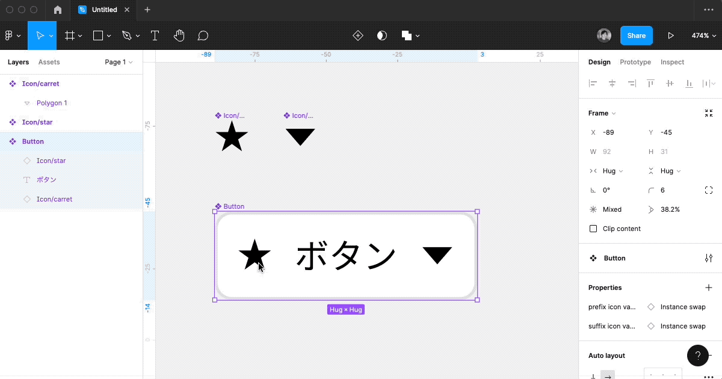Open component settings beside Button in Design panel
Screen dimensions: 722x379
tap(709, 257)
